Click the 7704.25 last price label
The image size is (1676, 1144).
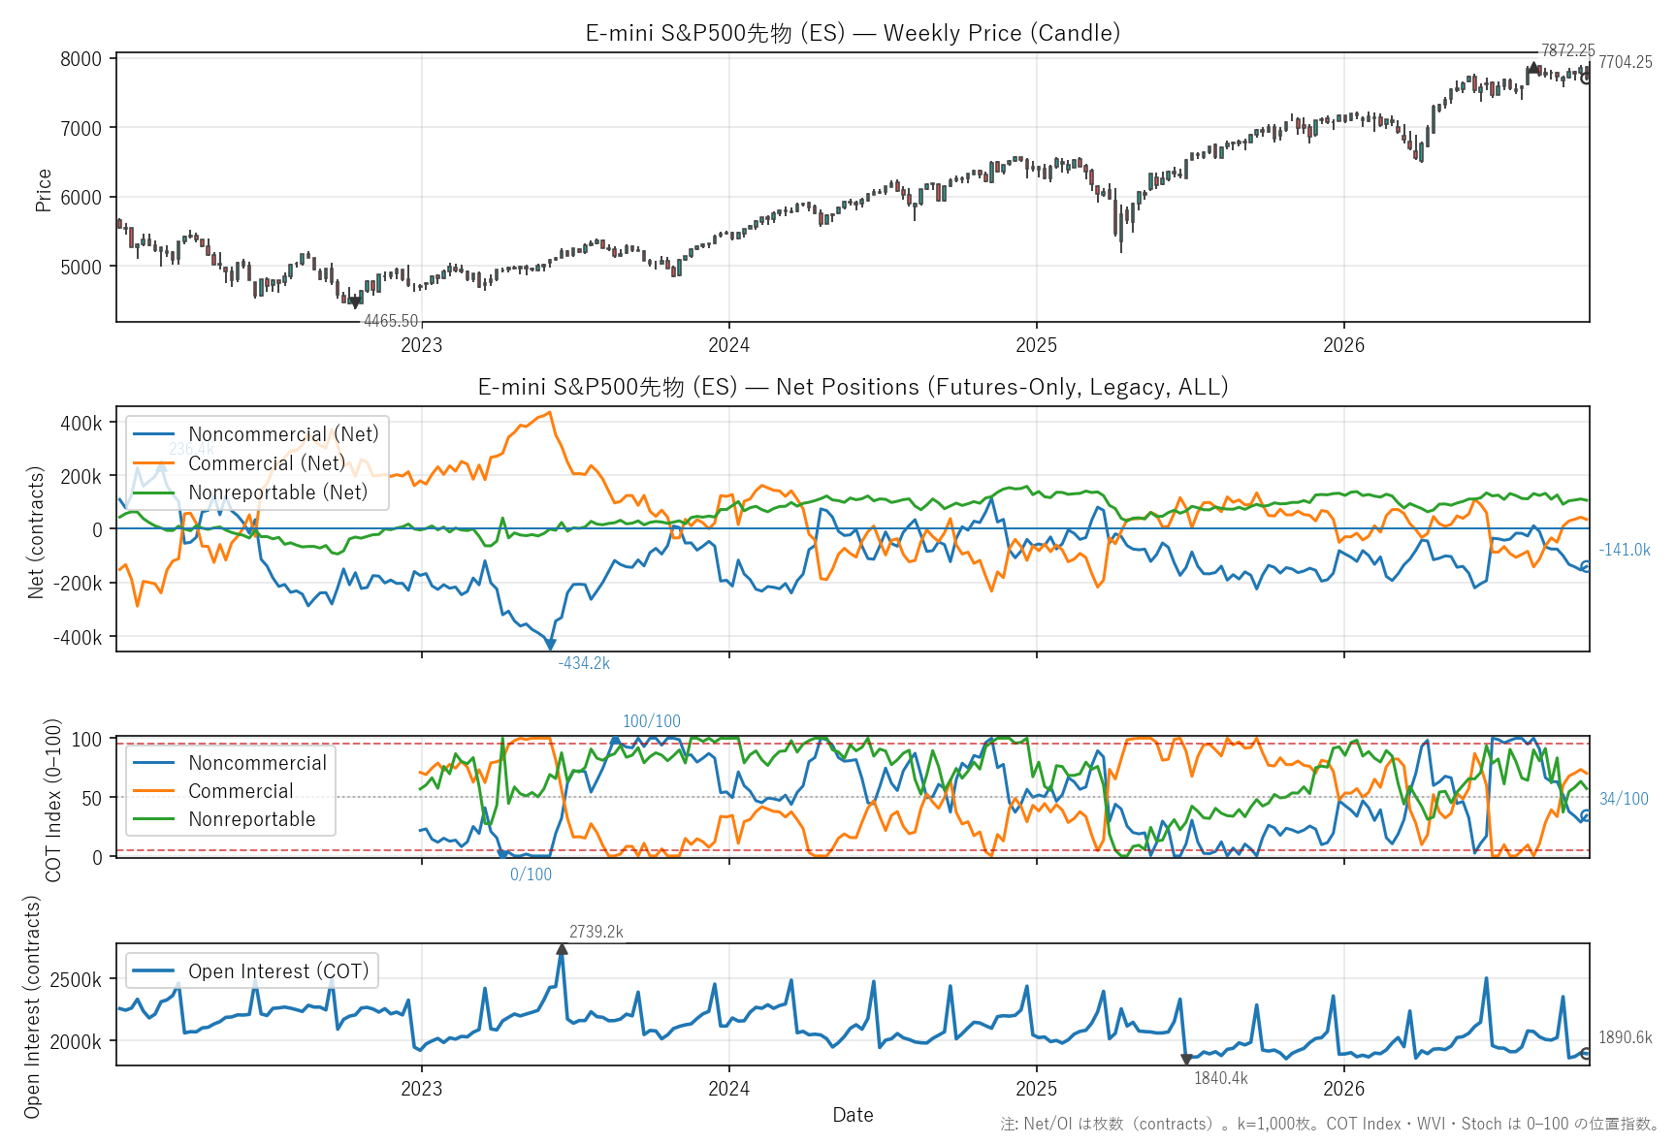point(1626,62)
